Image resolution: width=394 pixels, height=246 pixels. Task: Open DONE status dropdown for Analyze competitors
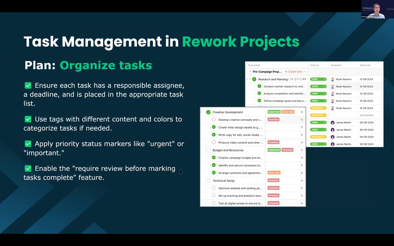(x=318, y=94)
